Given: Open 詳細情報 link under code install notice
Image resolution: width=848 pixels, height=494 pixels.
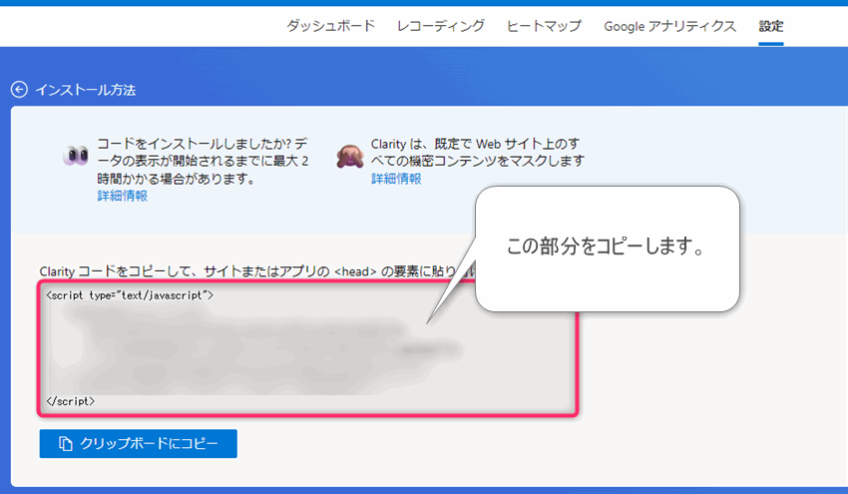Looking at the screenshot, I should pyautogui.click(x=123, y=196).
